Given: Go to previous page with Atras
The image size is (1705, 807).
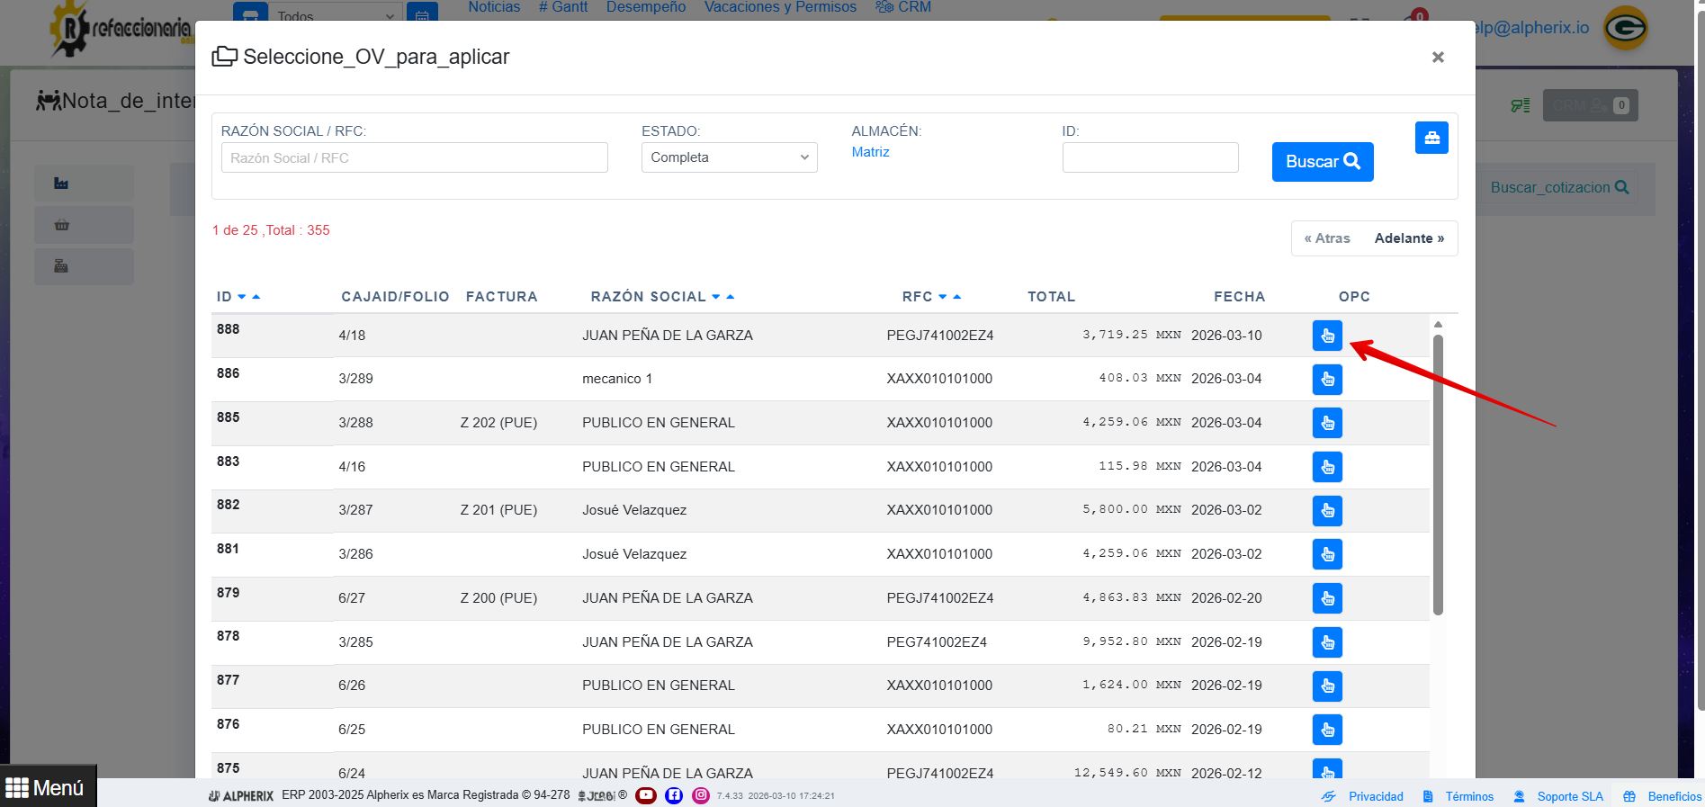Looking at the screenshot, I should point(1327,238).
